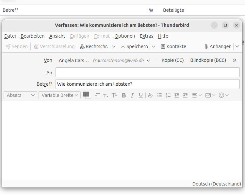
Task: Remove text formatting with eraser icon
Action: [x=150, y=95]
